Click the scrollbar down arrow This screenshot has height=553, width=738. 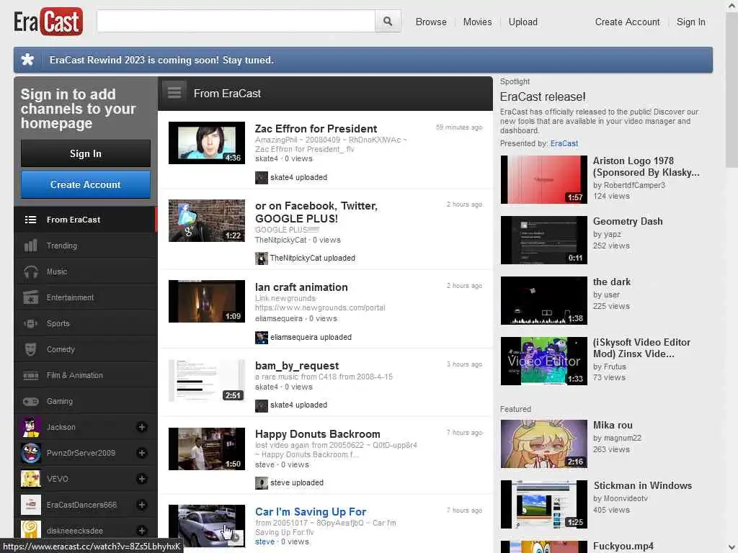tap(732, 547)
